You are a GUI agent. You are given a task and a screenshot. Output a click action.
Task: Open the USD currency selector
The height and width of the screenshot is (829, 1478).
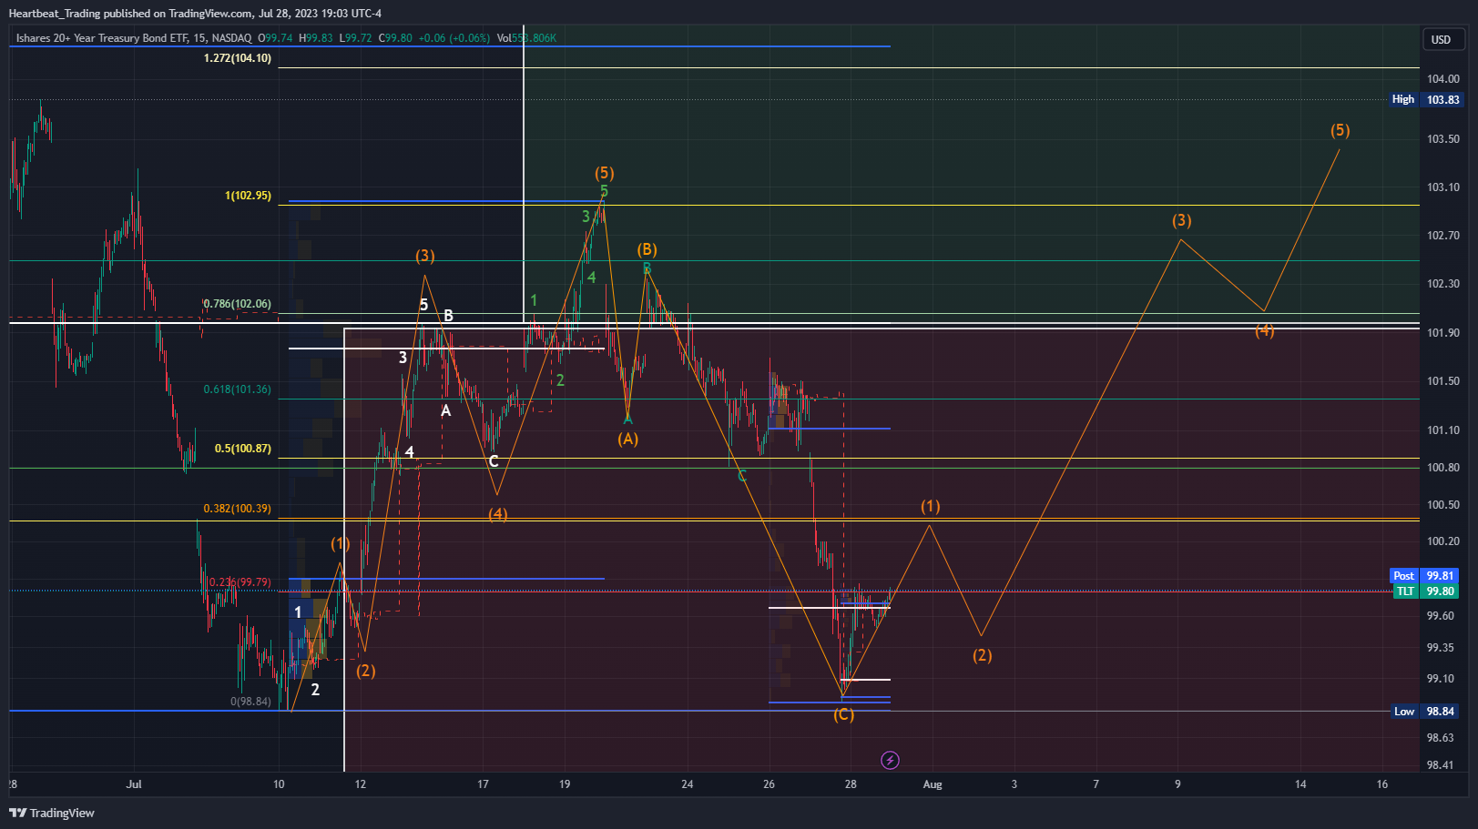[1443, 39]
